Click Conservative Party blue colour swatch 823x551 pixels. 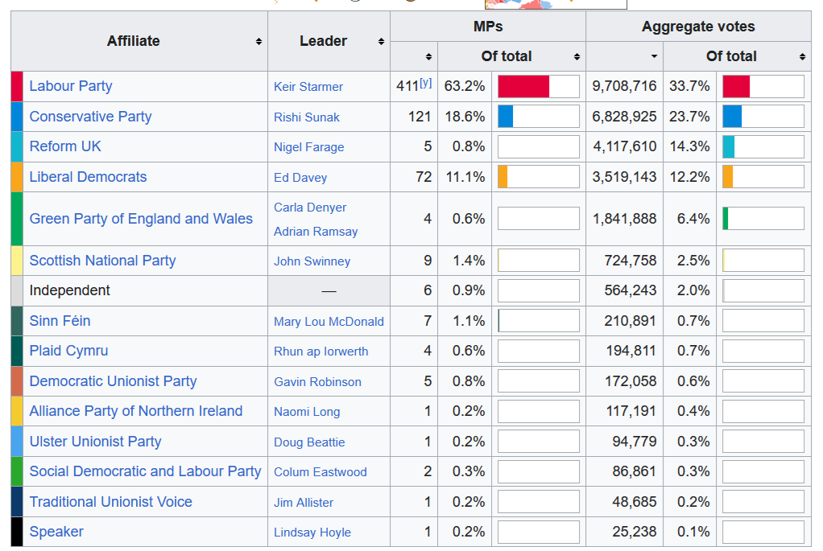point(17,117)
